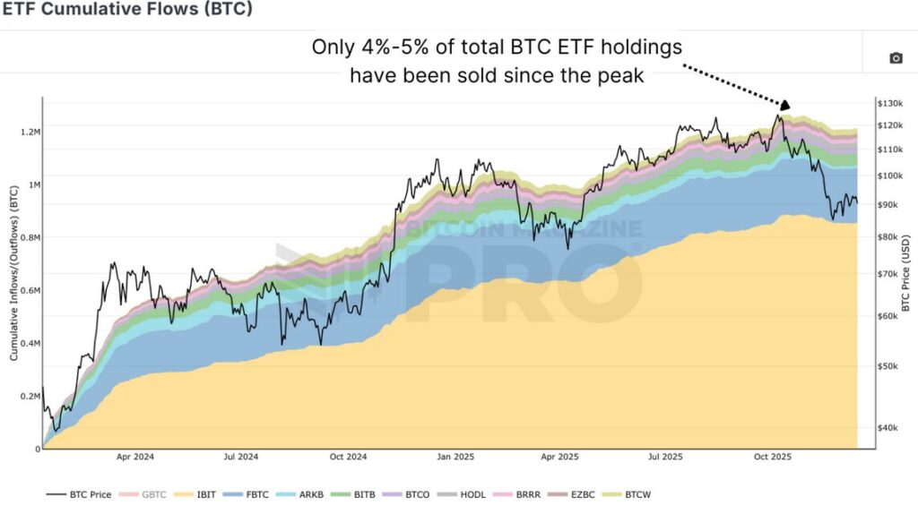Click the Apr 2024 x-axis label

[135, 457]
